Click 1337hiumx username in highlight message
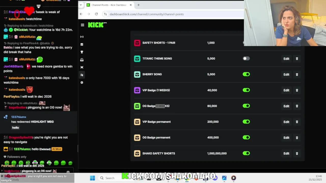 tap(19, 117)
